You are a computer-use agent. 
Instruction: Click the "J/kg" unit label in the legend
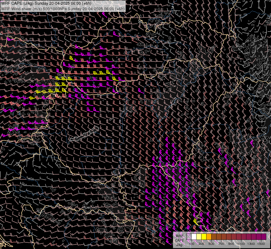coord(179,245)
